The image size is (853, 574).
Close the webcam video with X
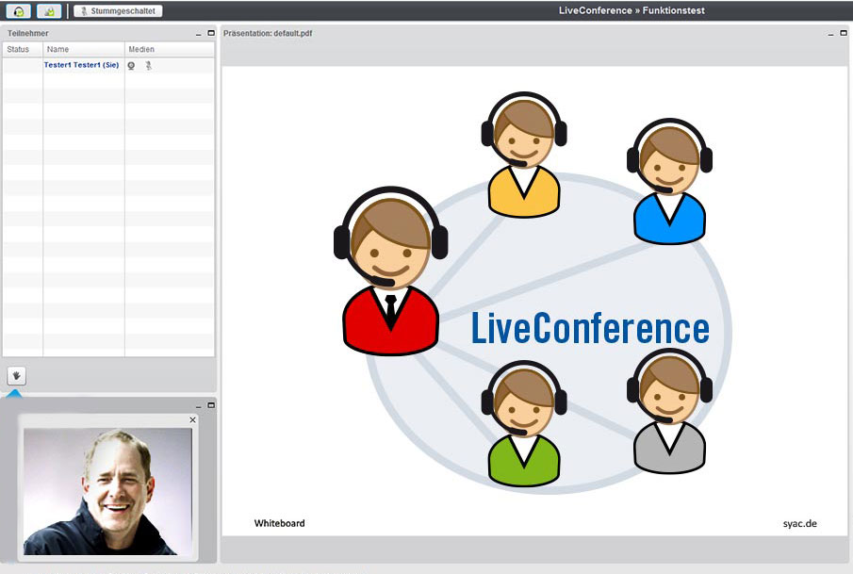tap(192, 419)
